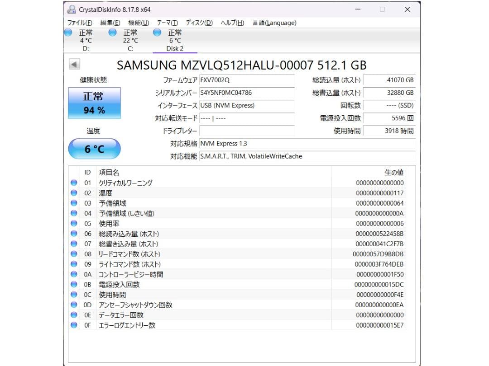Image resolution: width=489 pixels, height=366 pixels.
Task: Click the 6°C temperature indicator
Action: point(94,148)
